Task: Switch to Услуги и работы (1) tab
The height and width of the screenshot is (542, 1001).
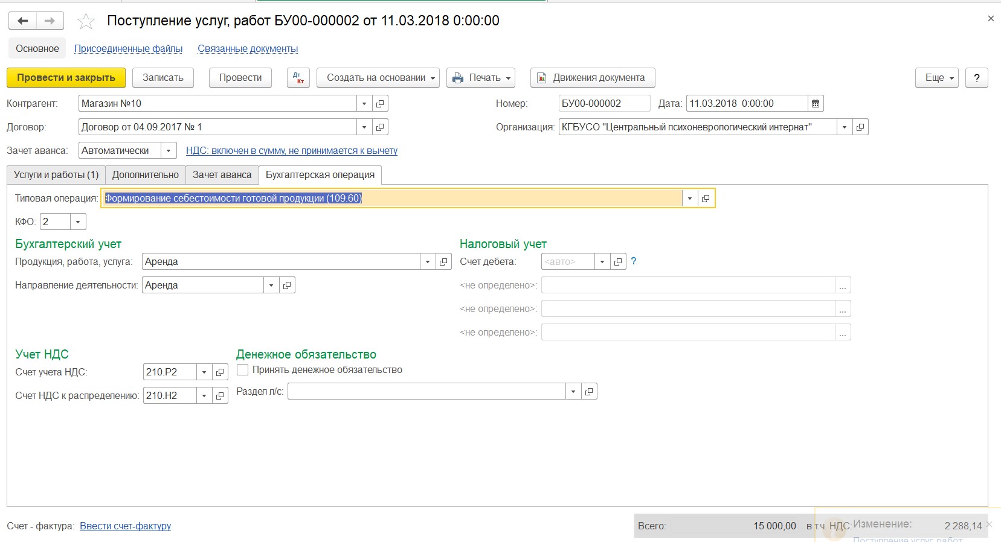Action: click(x=56, y=175)
